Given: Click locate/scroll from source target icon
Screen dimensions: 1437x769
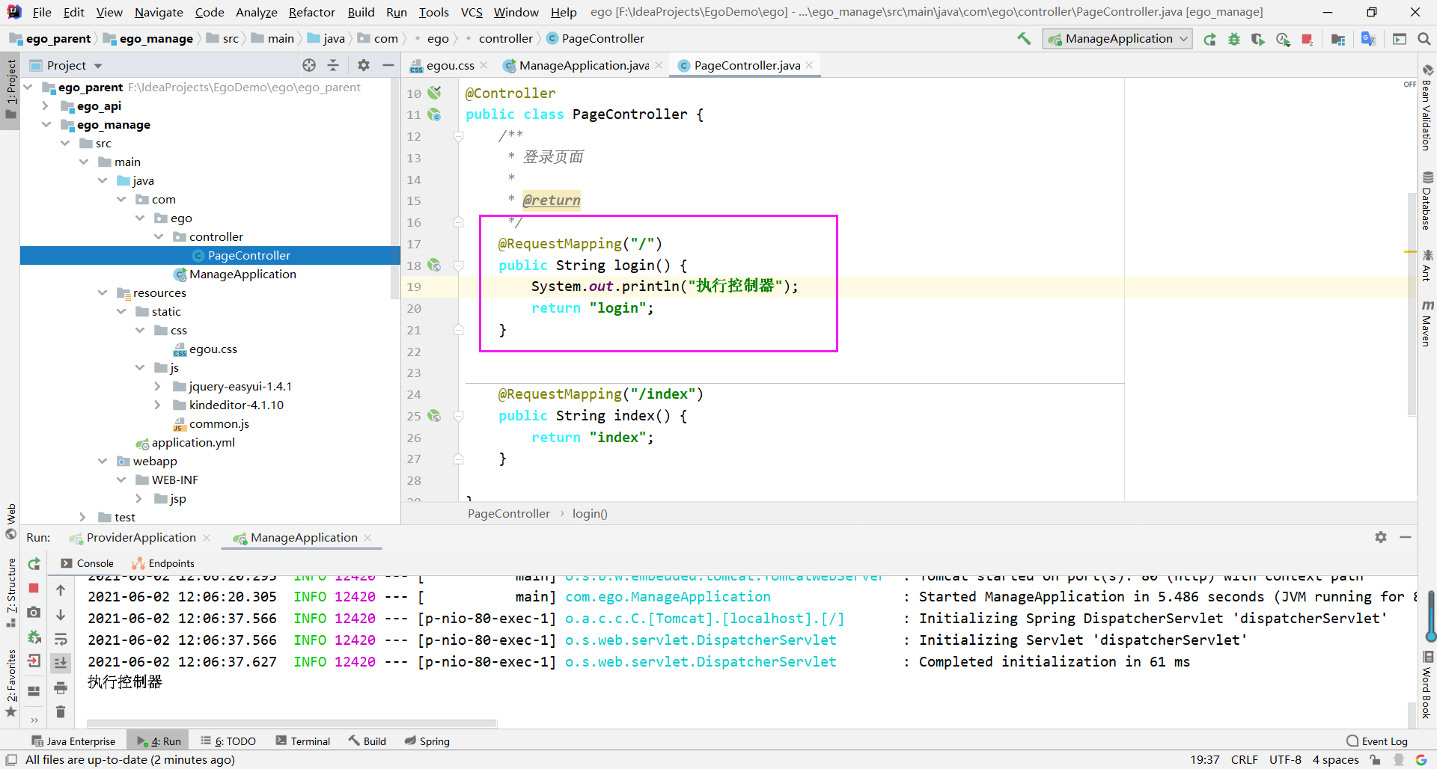Looking at the screenshot, I should pyautogui.click(x=309, y=66).
